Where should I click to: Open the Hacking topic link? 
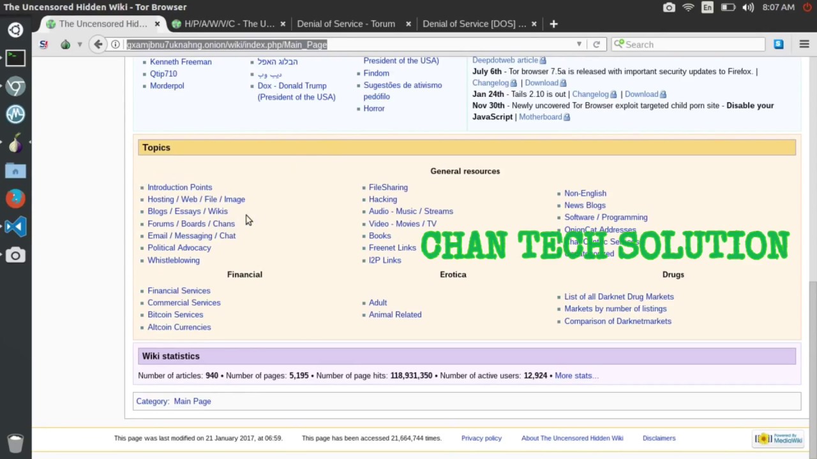click(x=383, y=200)
